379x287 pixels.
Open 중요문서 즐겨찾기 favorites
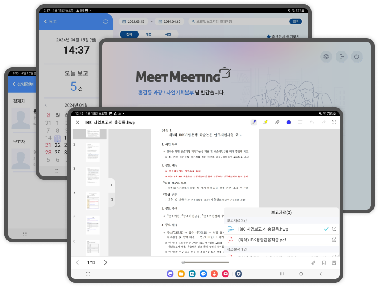[x=283, y=36]
